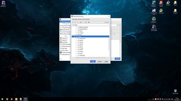Click the Delete toolbar icon in dialog
Viewport: 181px width, 101px height.
(x=83, y=22)
